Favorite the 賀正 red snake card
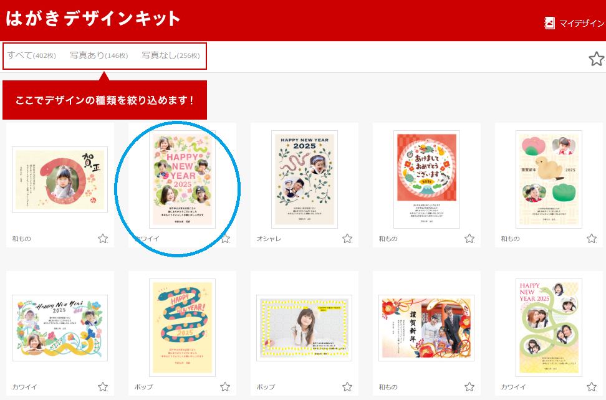Image resolution: width=606 pixels, height=400 pixels. point(103,239)
